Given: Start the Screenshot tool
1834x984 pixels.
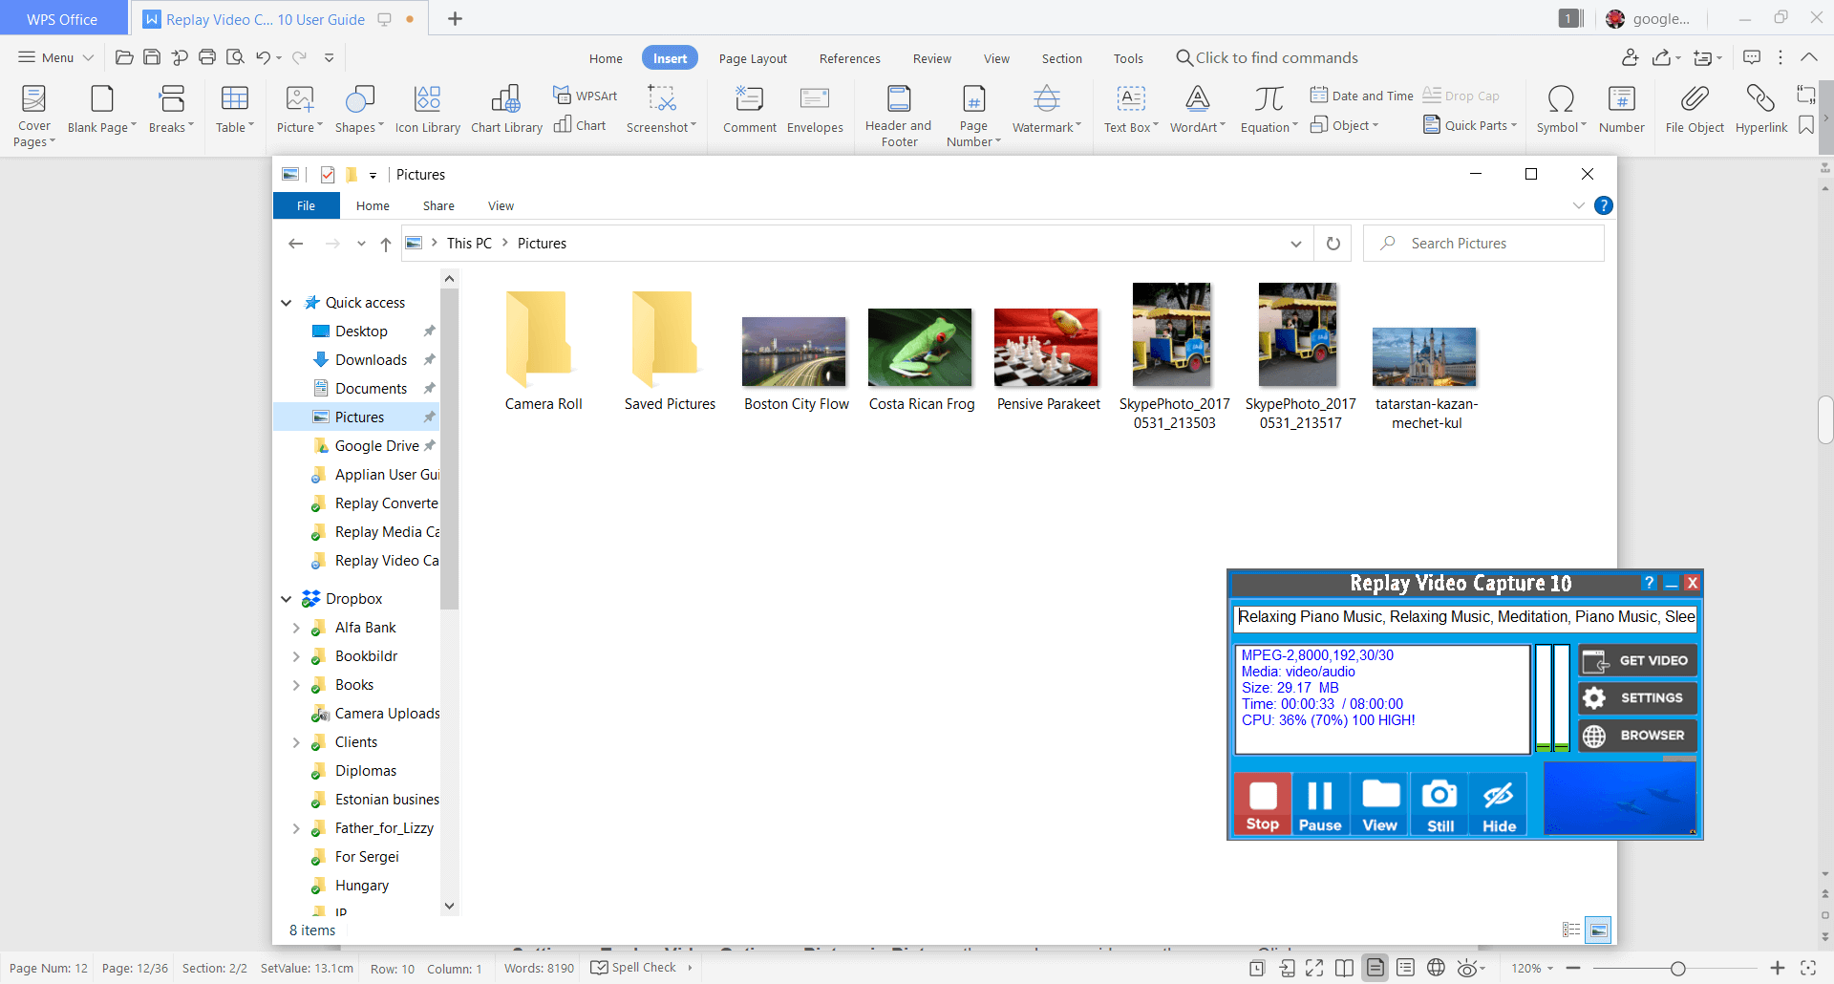Looking at the screenshot, I should [661, 109].
